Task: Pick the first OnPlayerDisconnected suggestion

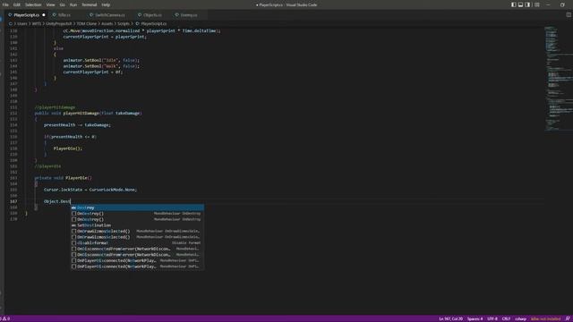Action: [137, 260]
